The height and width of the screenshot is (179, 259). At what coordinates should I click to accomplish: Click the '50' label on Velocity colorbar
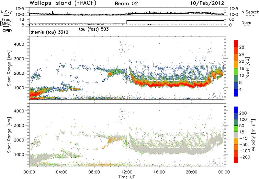[242, 126]
